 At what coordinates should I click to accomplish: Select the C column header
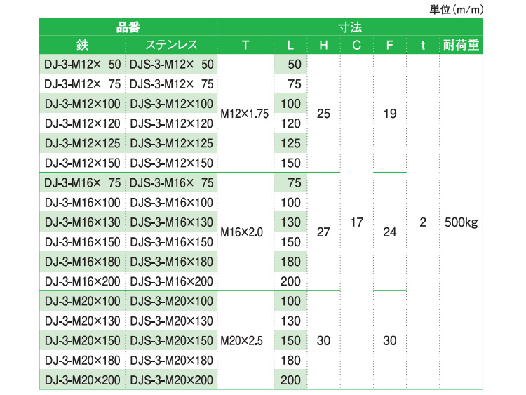point(356,45)
